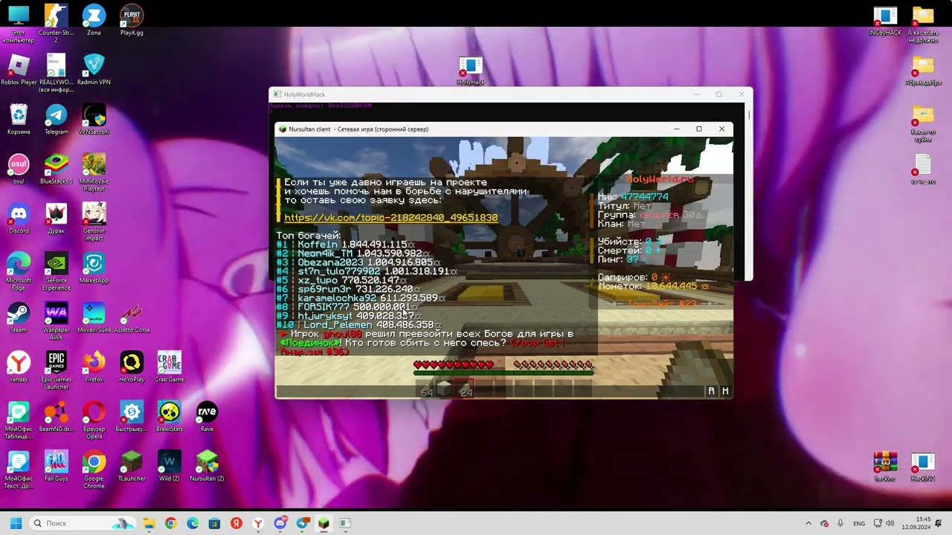The height and width of the screenshot is (535, 952).
Task: Open Discord from the taskbar
Action: point(280,523)
